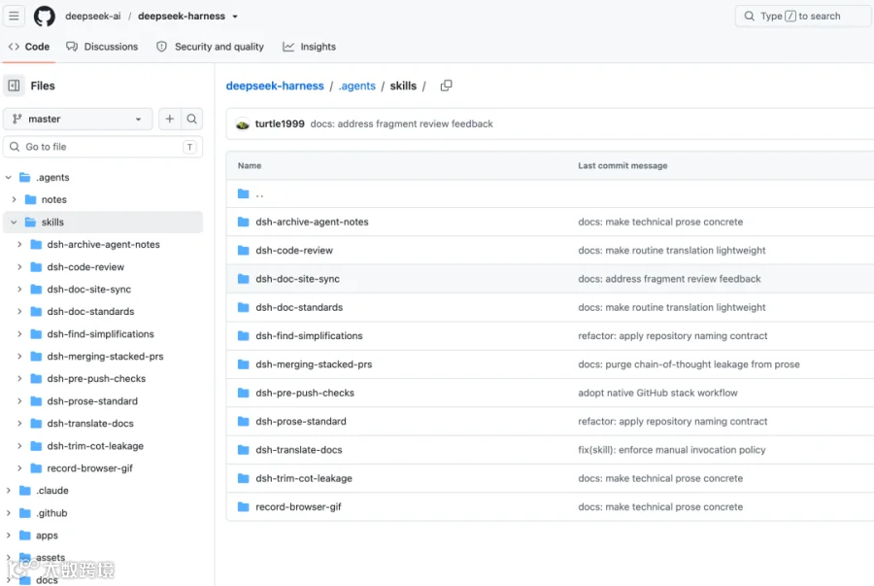Click the dsh-translate-docs folder icon in table
The image size is (874, 586).
pyautogui.click(x=243, y=449)
